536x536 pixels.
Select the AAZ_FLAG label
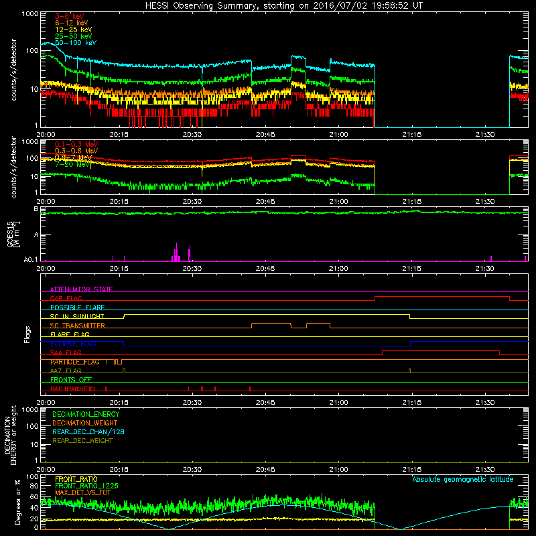pos(66,371)
